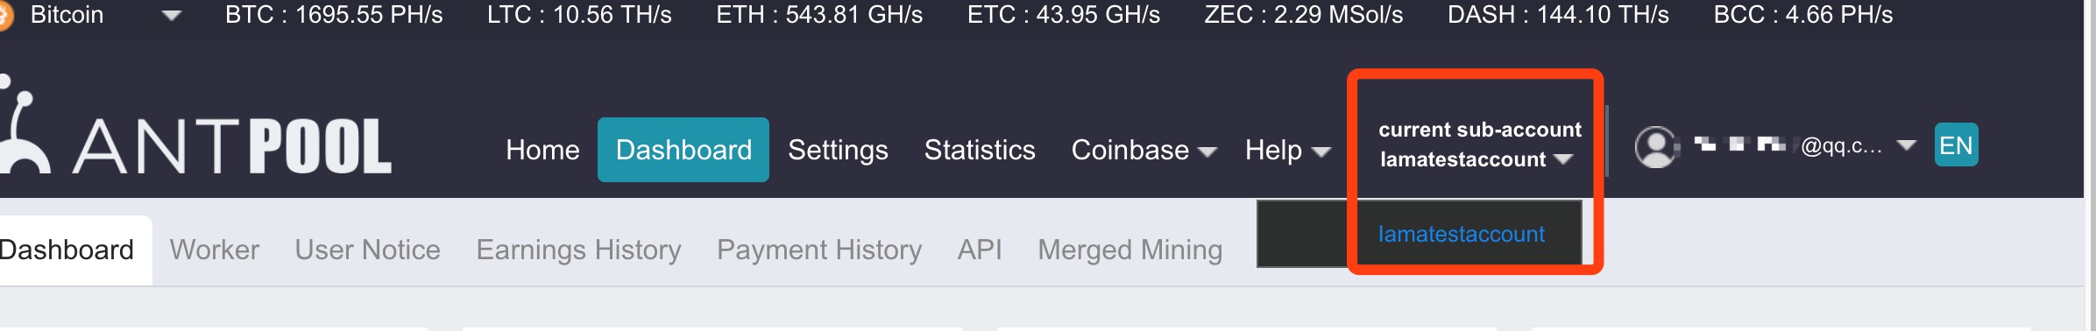Screen dimensions: 2096x331
Task: Go to the Home page
Action: point(542,150)
